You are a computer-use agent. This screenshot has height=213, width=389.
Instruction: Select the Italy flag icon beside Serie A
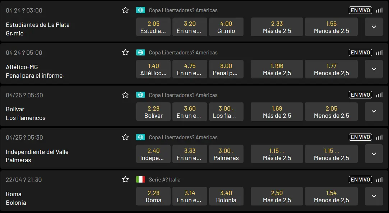pyautogui.click(x=140, y=180)
